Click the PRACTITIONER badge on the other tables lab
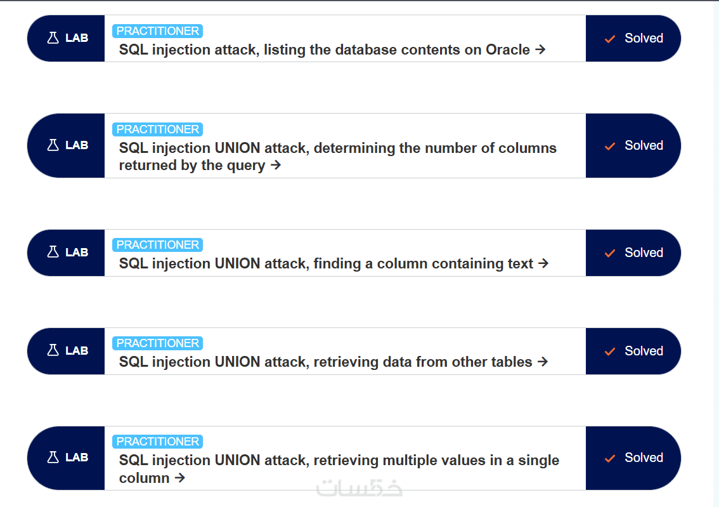This screenshot has height=507, width=719. tap(157, 343)
